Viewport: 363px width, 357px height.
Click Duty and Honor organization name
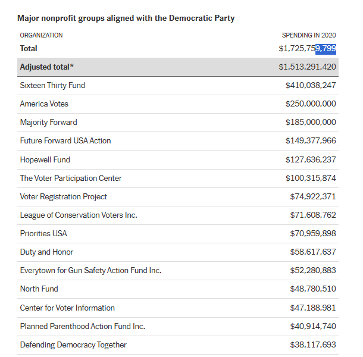[46, 252]
